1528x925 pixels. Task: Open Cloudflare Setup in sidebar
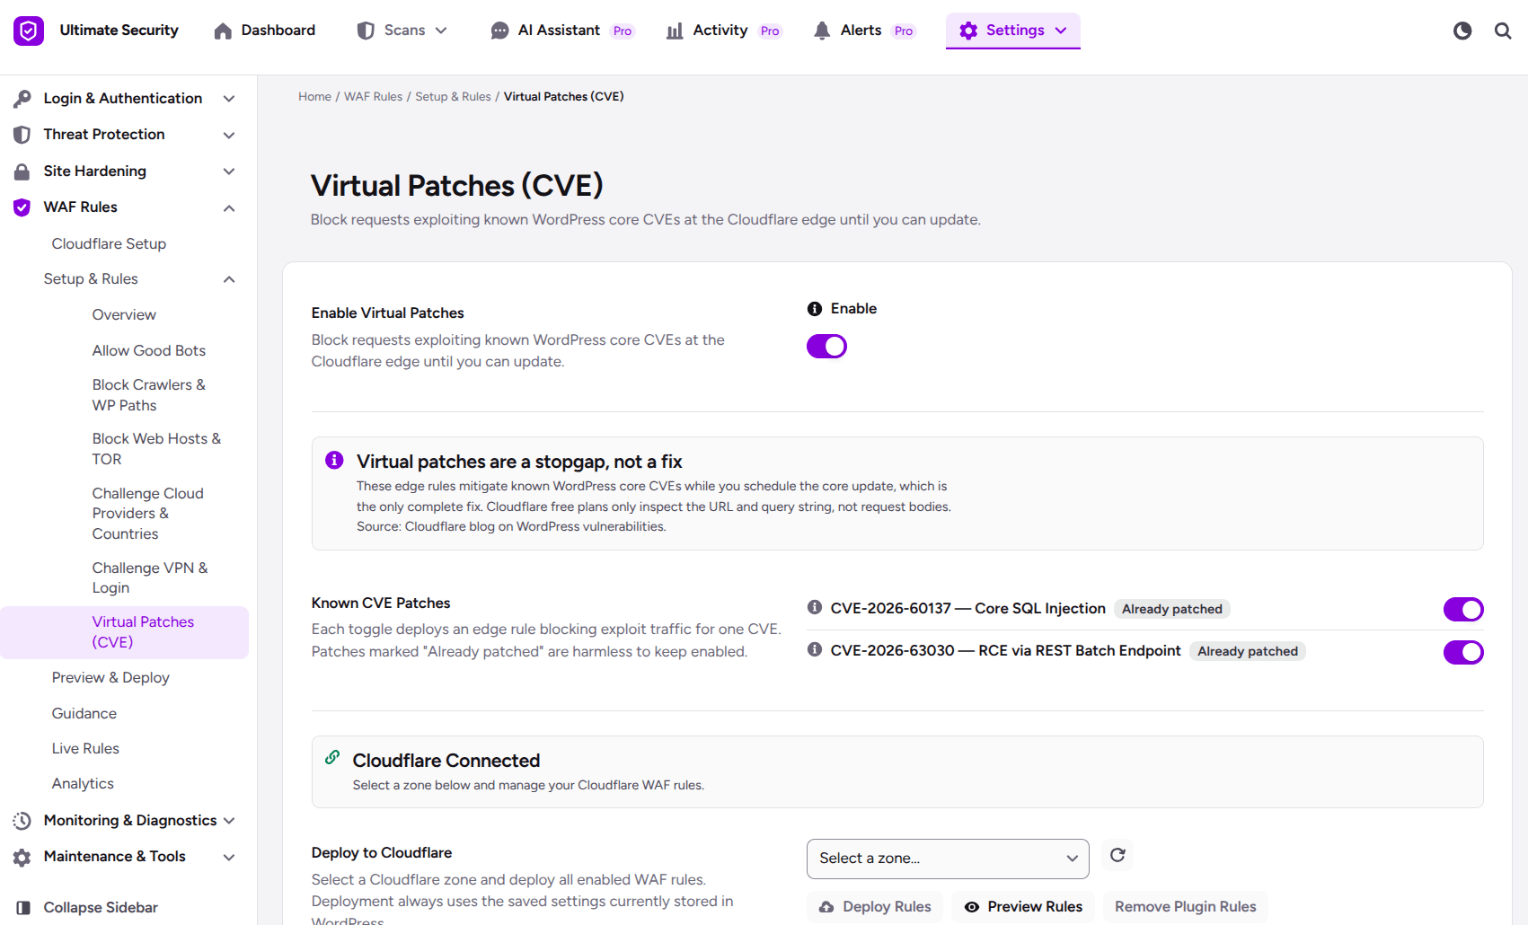(109, 244)
